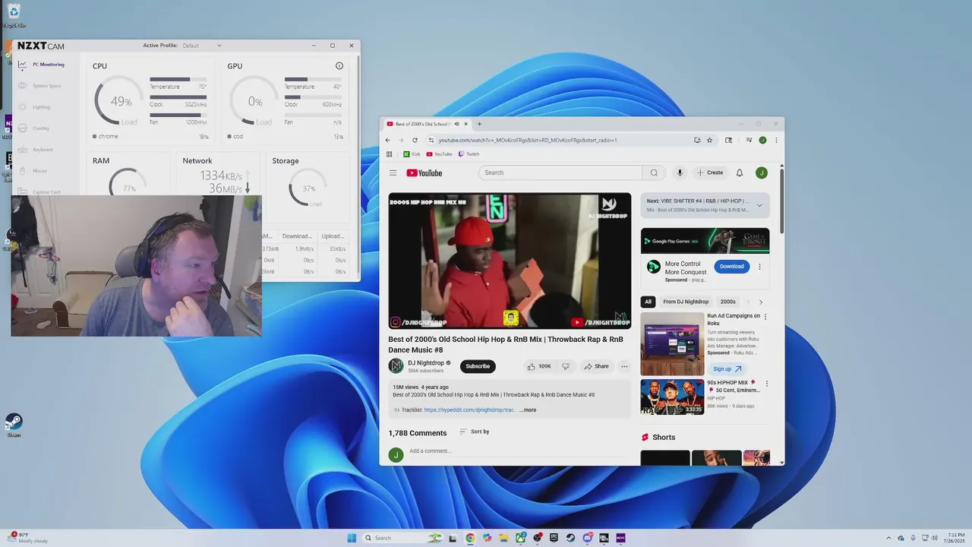
Task: Open the DJ Nightdrop channel avatar
Action: pyautogui.click(x=396, y=366)
